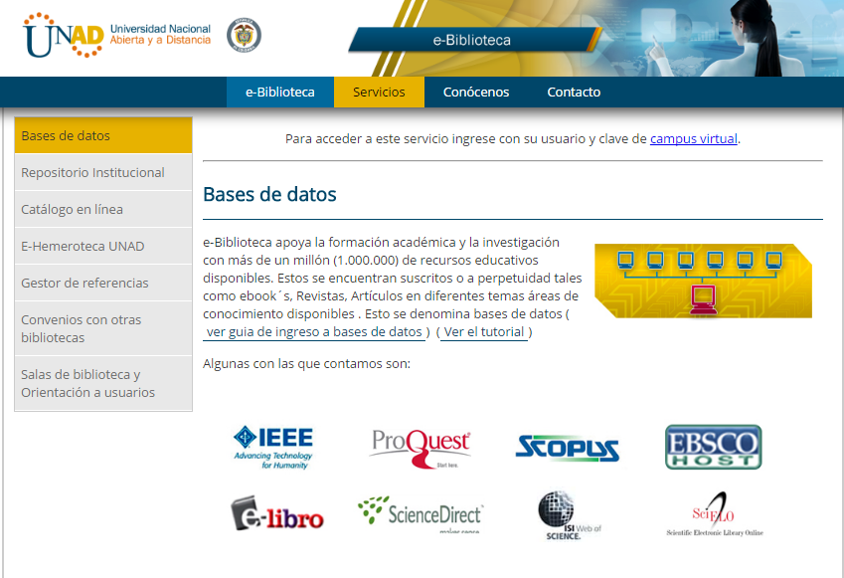Open ver guia de ingreso a bases link
Image resolution: width=844 pixels, height=578 pixels.
[314, 332]
